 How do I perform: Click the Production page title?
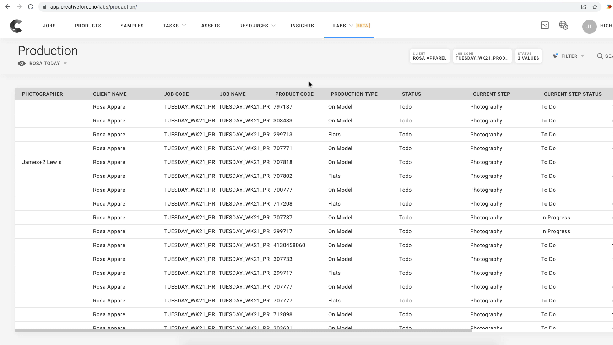click(48, 51)
